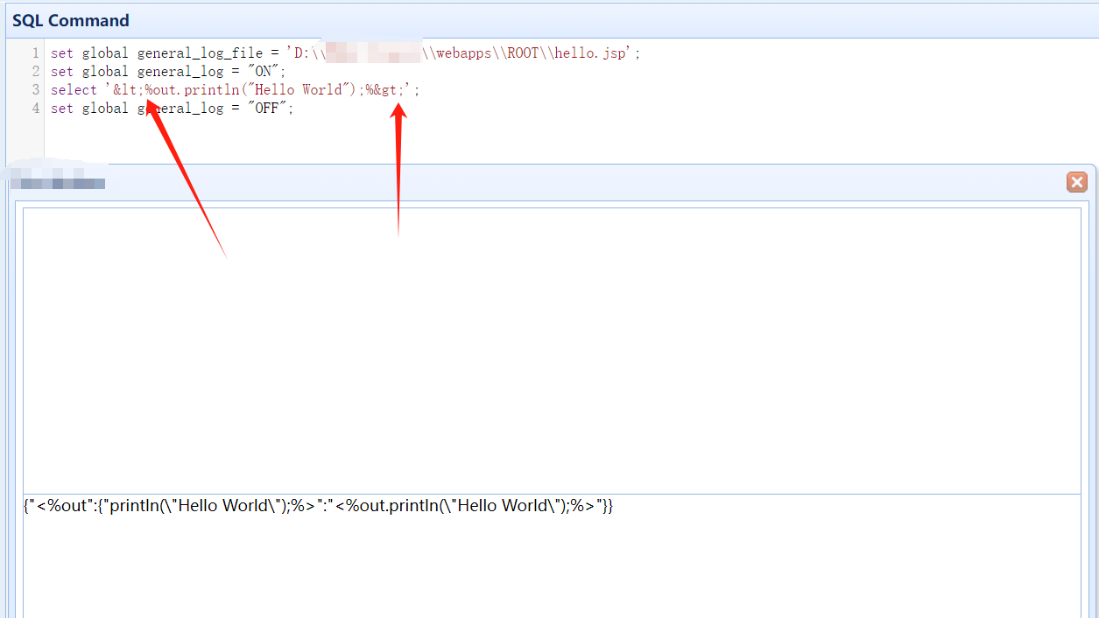Click line number 3 in the editor gutter
This screenshot has width=1099, height=618.
(x=35, y=90)
